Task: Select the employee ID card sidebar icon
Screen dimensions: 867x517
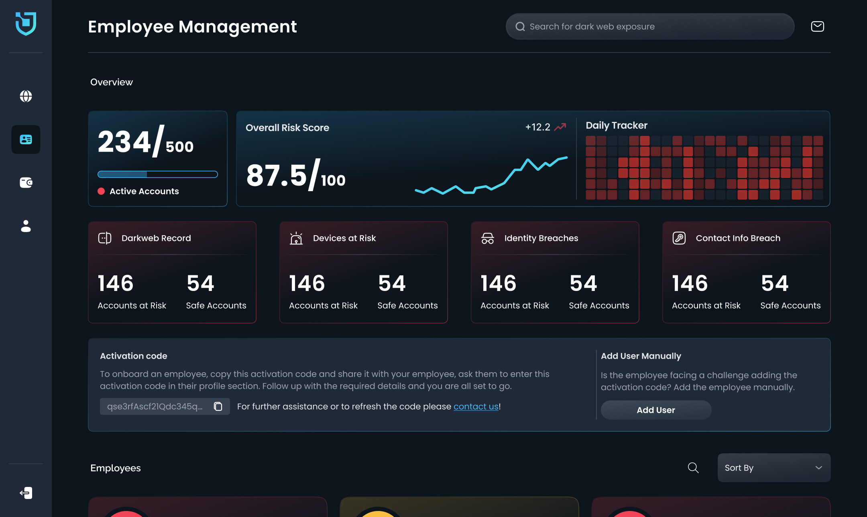Action: coord(26,139)
